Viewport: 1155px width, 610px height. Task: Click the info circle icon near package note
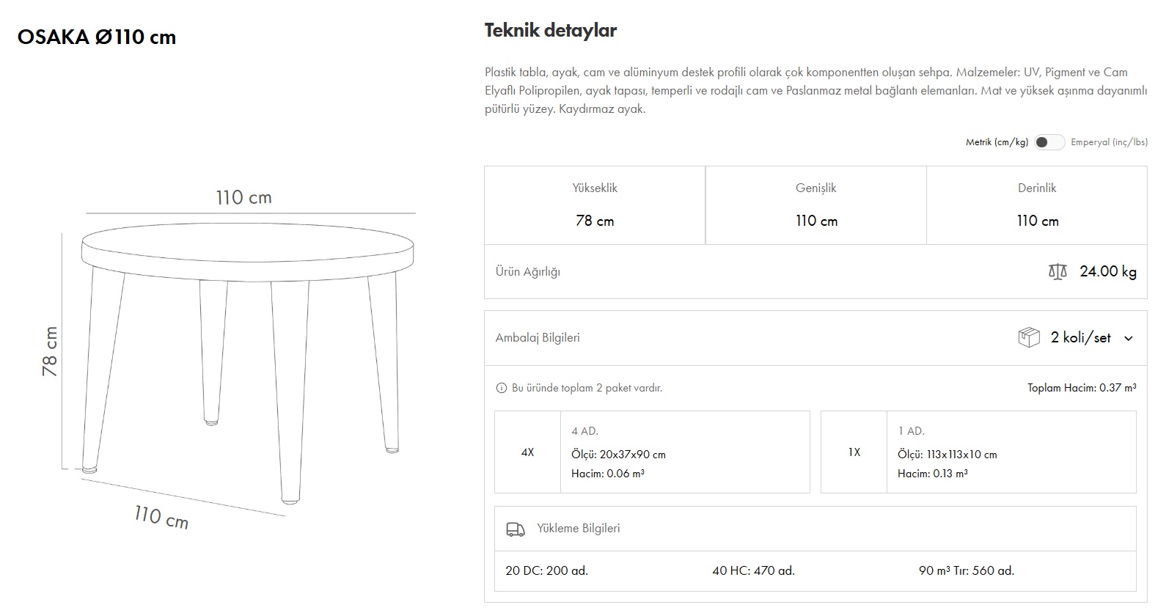click(x=502, y=388)
